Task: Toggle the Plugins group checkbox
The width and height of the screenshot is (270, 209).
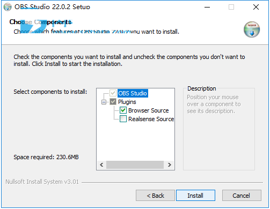Action: click(x=113, y=102)
